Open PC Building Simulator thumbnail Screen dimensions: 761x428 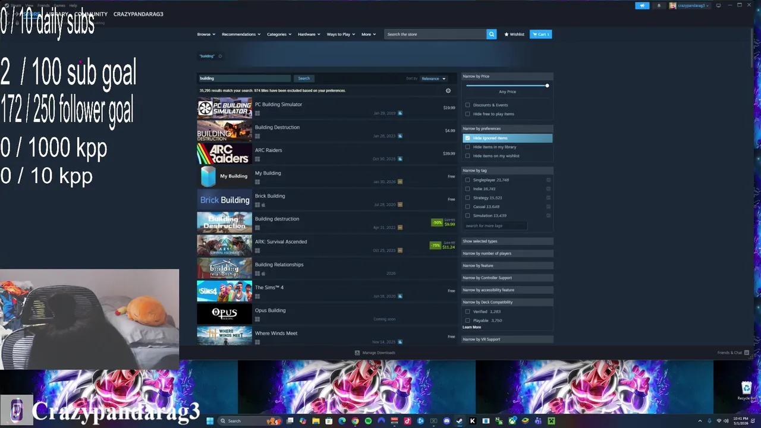coord(224,108)
